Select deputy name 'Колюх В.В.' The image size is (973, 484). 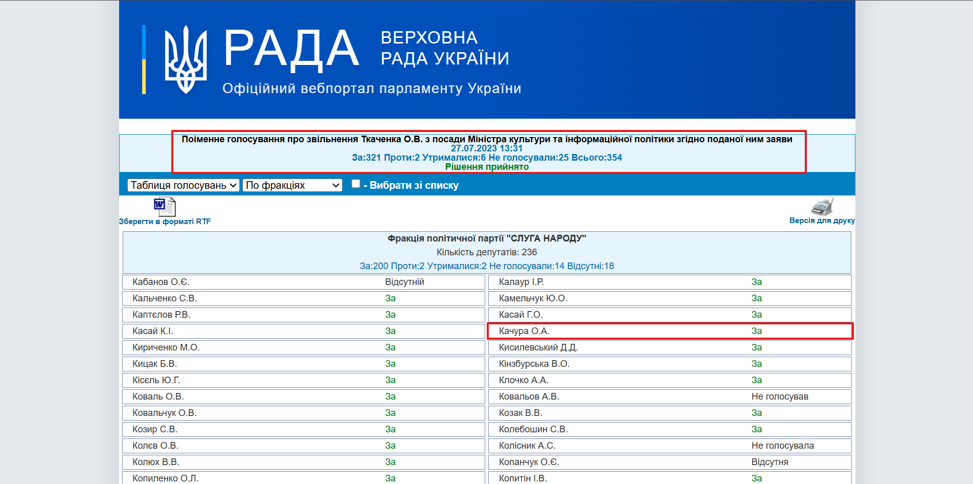[156, 462]
